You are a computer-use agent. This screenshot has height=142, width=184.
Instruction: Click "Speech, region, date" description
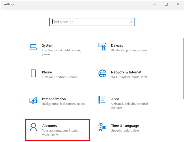[x=125, y=130]
